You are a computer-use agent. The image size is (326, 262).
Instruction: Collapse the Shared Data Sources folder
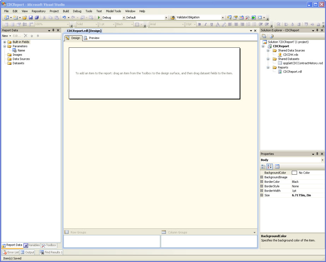coord(268,51)
